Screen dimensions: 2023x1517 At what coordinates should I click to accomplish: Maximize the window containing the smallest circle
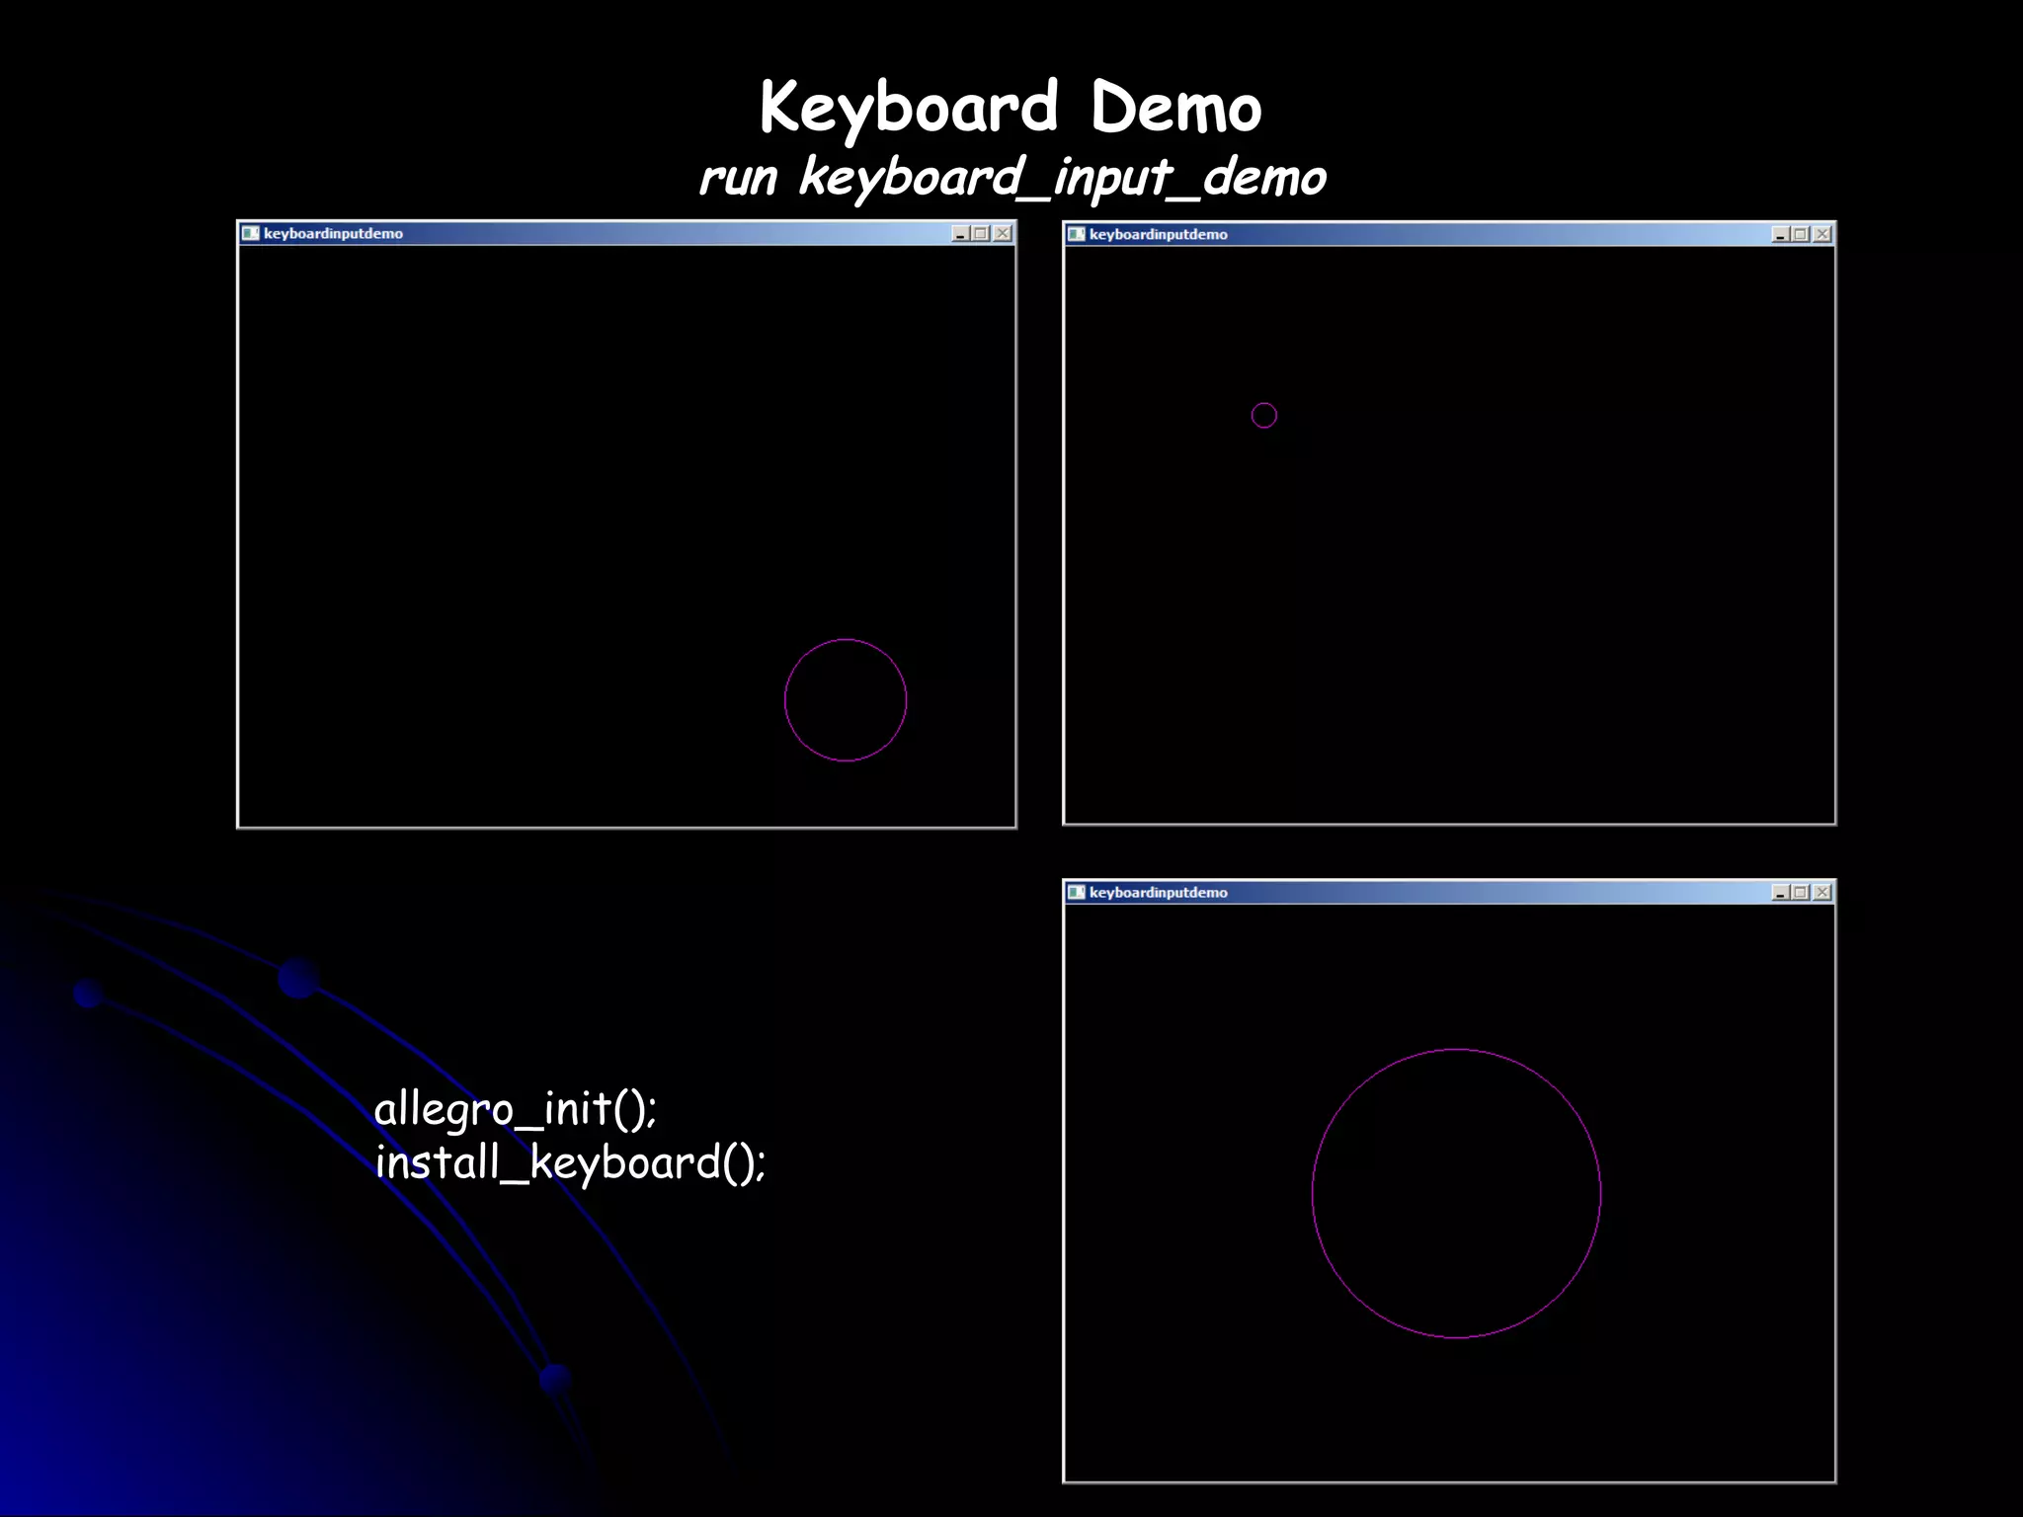click(x=1801, y=234)
